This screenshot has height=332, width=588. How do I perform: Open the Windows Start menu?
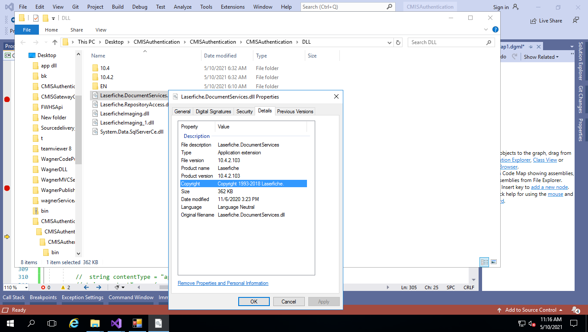point(10,323)
